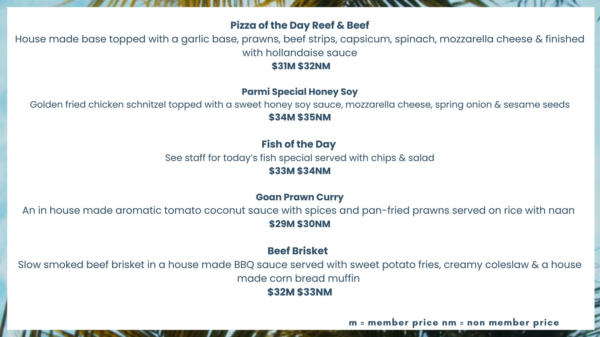
Task: Click the See staff for today's fish text
Action: click(x=300, y=158)
